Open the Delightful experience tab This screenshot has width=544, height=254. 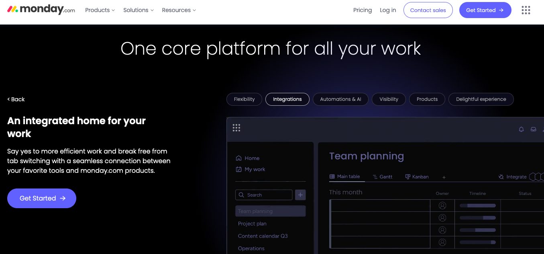481,99
